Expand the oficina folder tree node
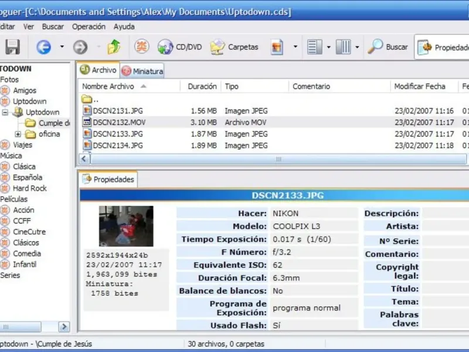The image size is (469, 352). [x=18, y=134]
